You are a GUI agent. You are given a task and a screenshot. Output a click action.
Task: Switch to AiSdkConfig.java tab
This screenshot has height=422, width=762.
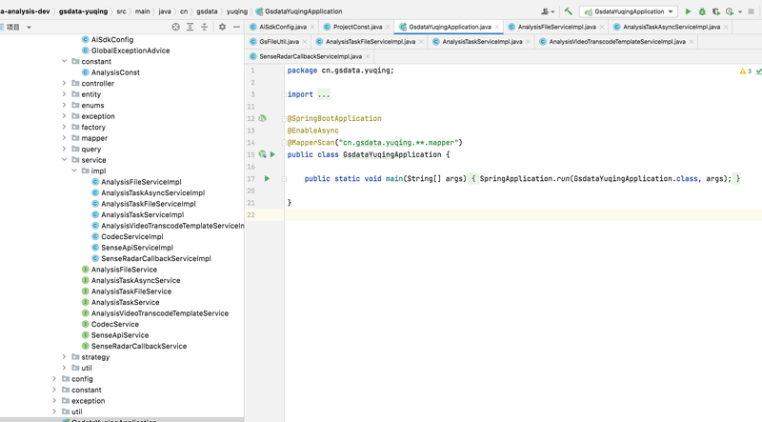(x=282, y=27)
